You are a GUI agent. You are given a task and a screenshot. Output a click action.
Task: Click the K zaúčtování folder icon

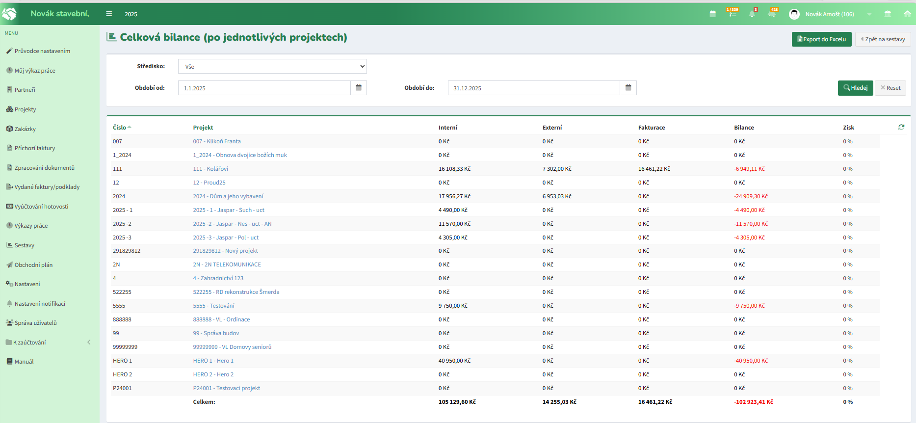coord(9,342)
